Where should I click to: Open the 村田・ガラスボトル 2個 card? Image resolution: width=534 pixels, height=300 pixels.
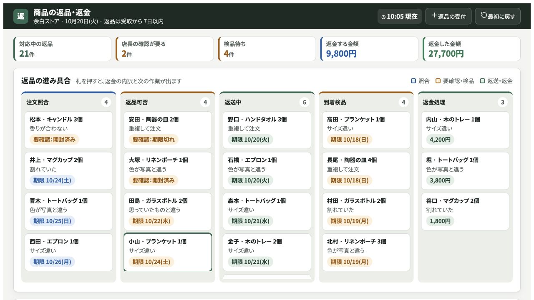(x=366, y=212)
